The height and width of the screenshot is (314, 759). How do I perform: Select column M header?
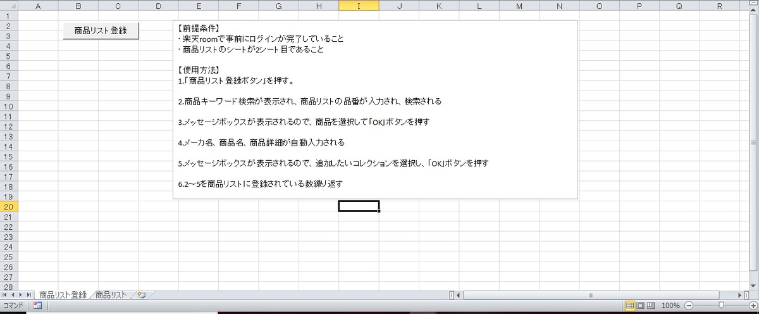(x=519, y=6)
